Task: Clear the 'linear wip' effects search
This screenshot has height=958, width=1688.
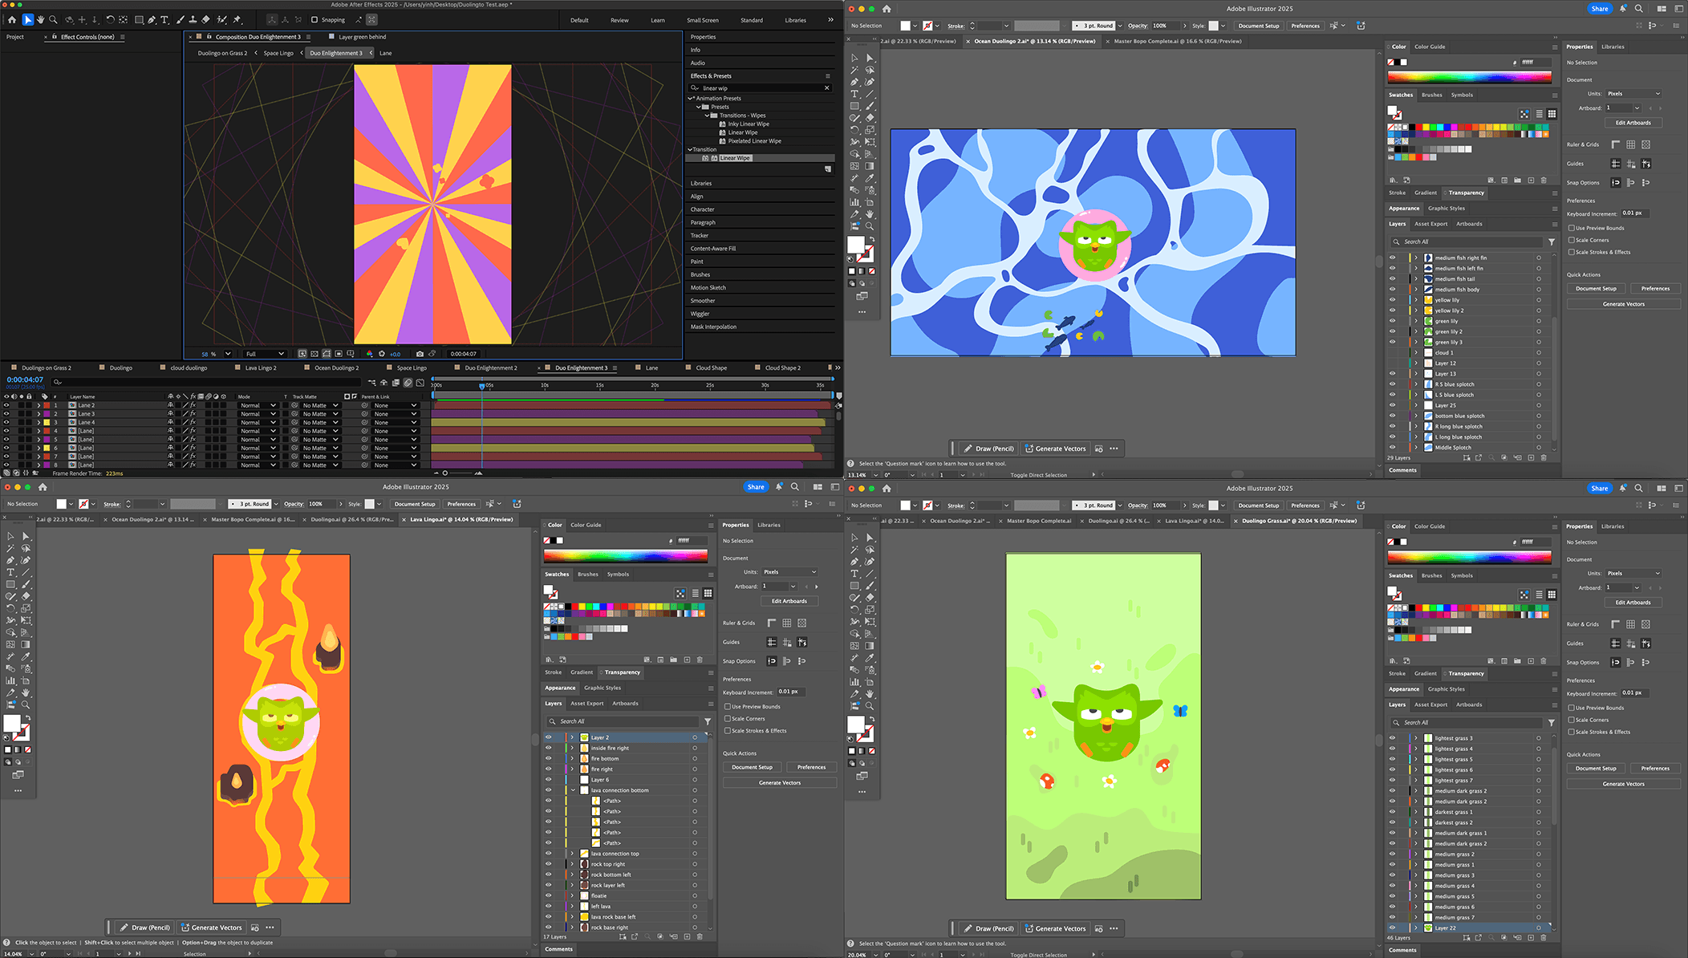Action: (x=826, y=88)
